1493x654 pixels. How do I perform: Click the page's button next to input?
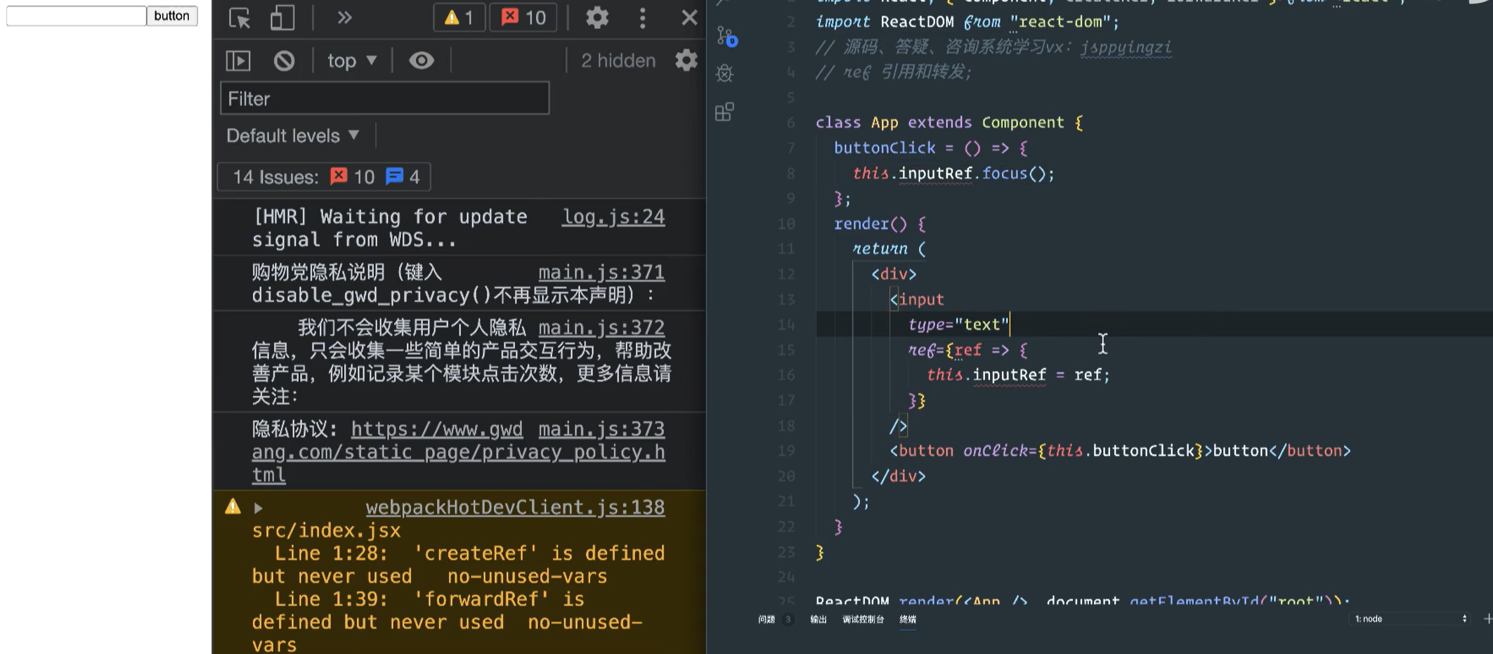pos(172,15)
